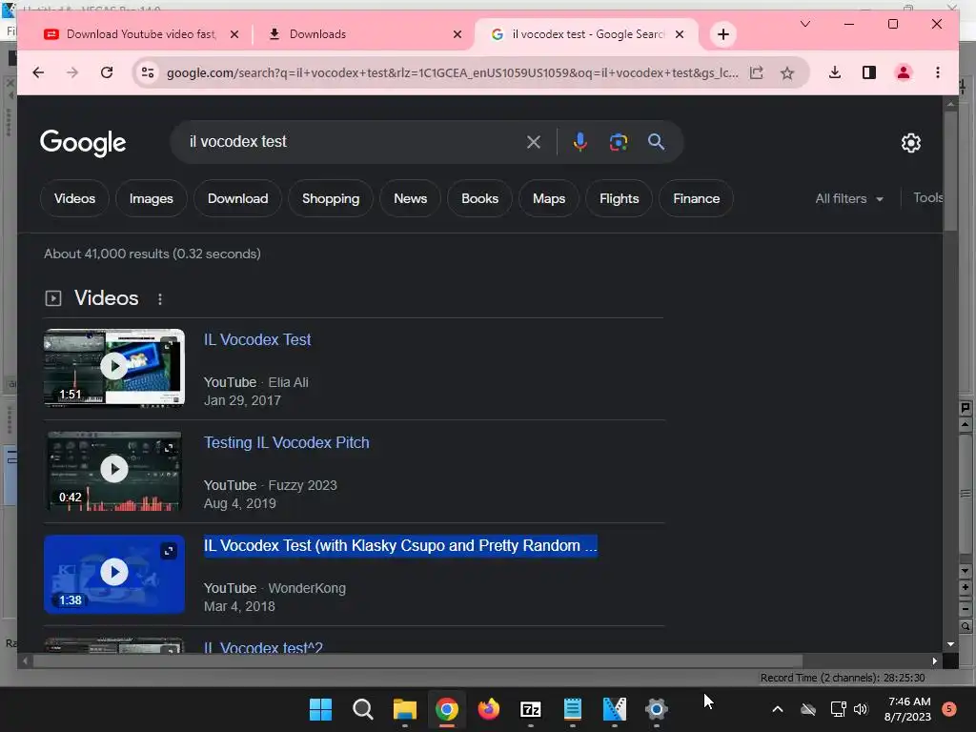Open the Chrome profile avatar
Image resolution: width=976 pixels, height=732 pixels.
pos(904,72)
